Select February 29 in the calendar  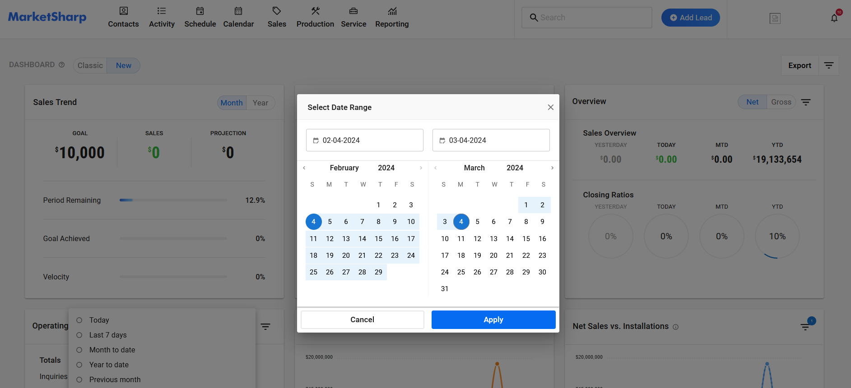[378, 272]
